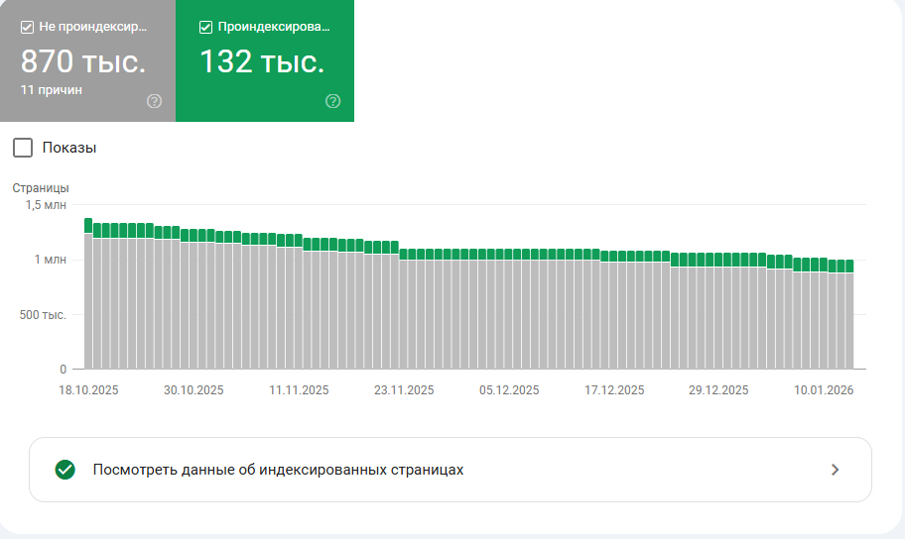Select the green card showing 132 тыс.
This screenshot has width=905, height=539.
(265, 60)
